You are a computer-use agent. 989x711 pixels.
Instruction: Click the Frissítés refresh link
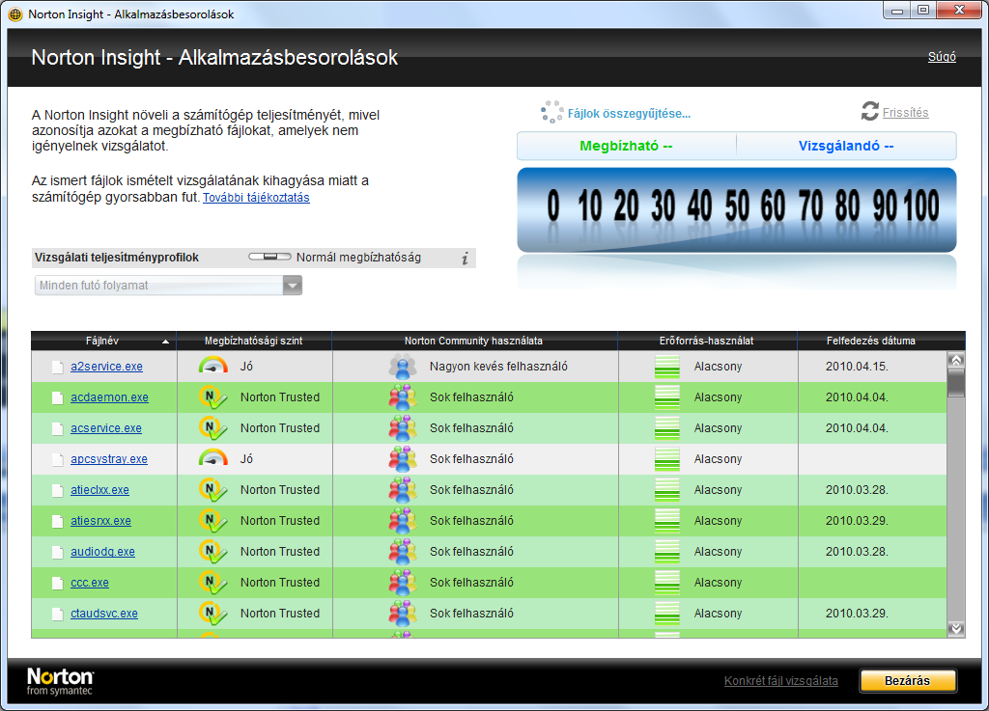coord(906,113)
